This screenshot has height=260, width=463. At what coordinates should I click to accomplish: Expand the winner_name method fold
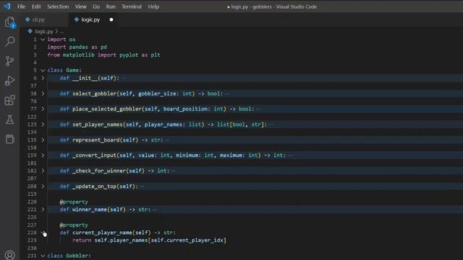[x=43, y=209]
